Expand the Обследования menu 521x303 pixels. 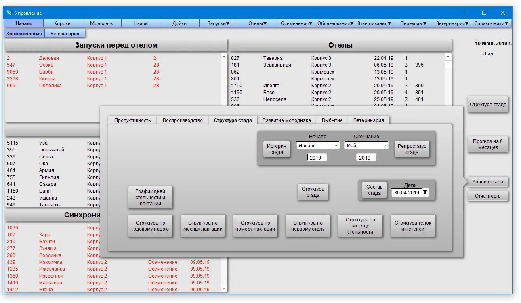(336, 23)
